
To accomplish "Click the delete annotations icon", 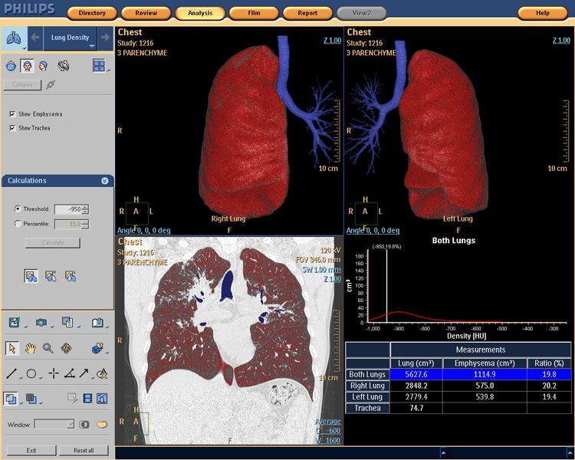I will [x=101, y=374].
